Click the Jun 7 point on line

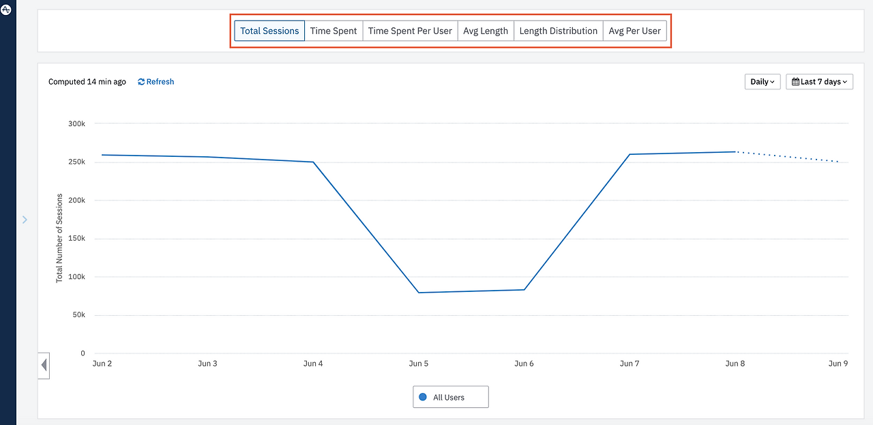tap(630, 154)
